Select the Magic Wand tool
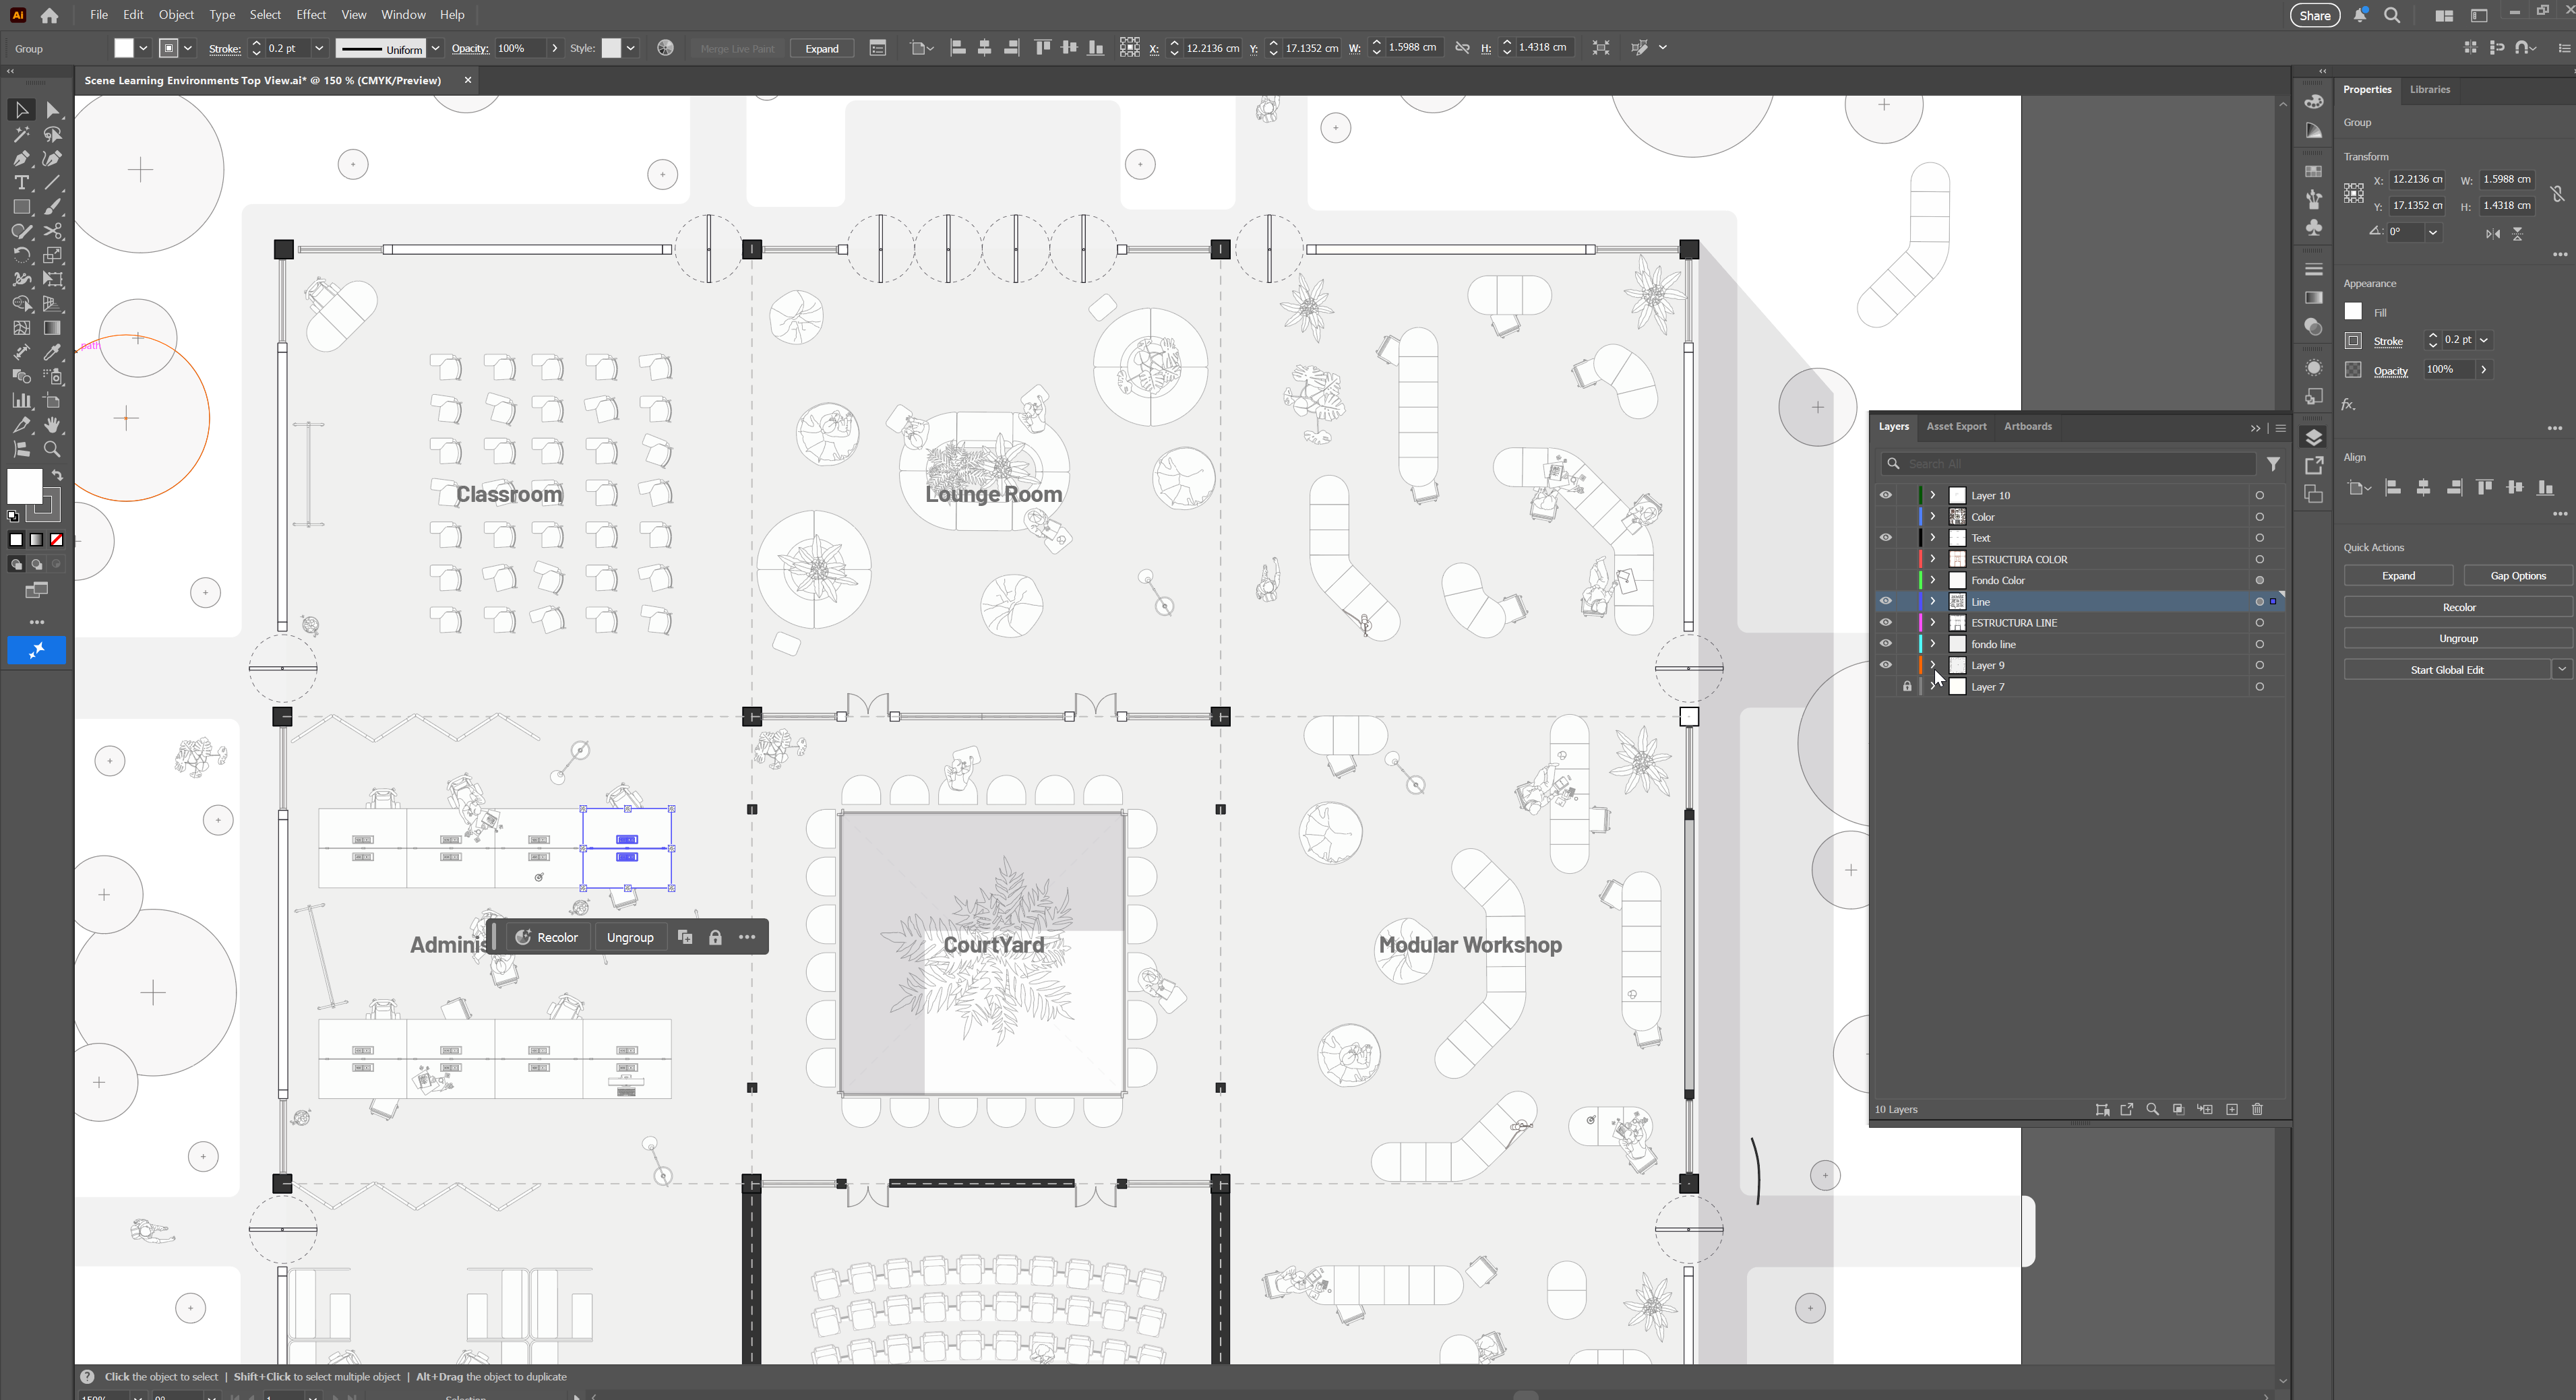The height and width of the screenshot is (1400, 2576). point(21,134)
